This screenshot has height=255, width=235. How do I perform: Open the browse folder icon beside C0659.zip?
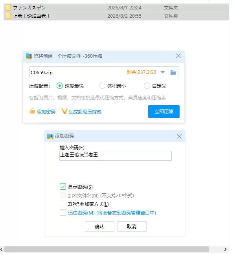point(173,72)
